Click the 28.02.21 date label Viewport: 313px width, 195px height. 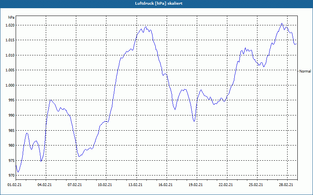(286, 185)
